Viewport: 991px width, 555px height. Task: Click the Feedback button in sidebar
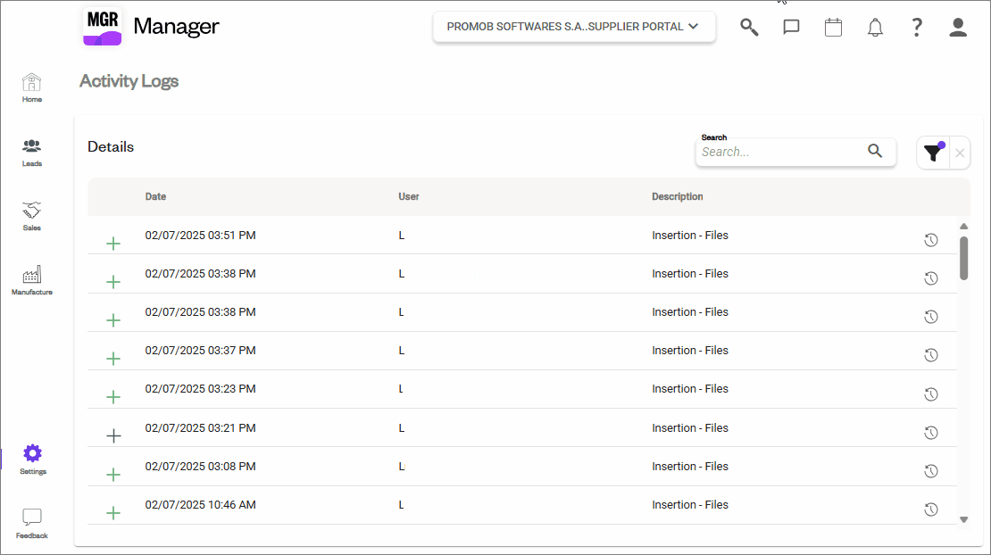click(x=32, y=523)
